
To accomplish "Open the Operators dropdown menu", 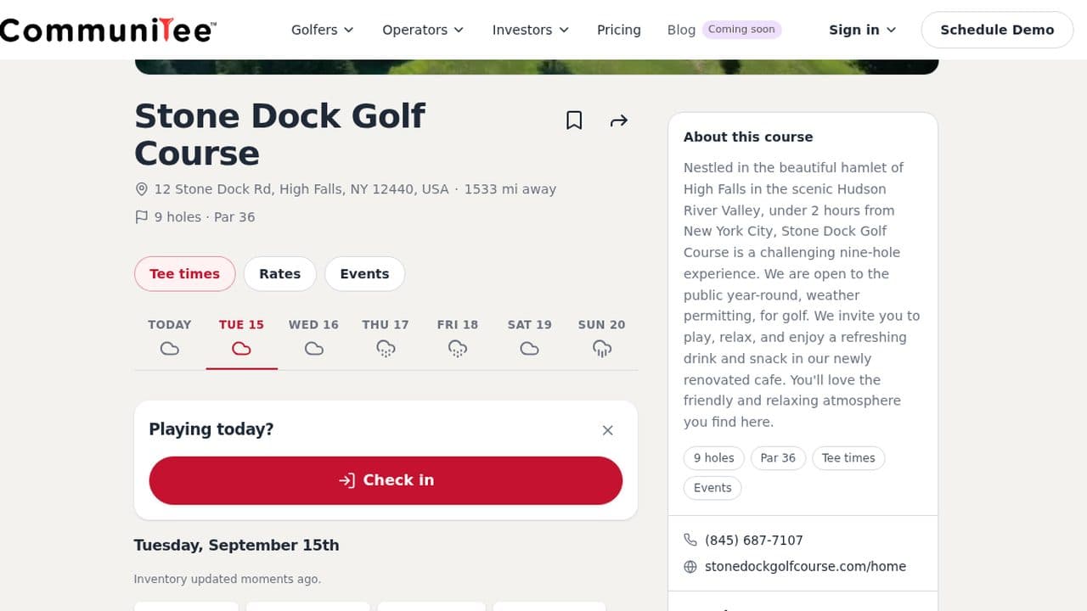I will pyautogui.click(x=423, y=30).
